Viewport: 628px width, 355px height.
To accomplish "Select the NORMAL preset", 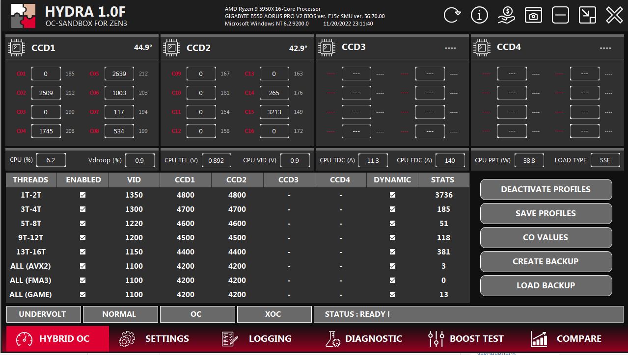I will (x=120, y=314).
